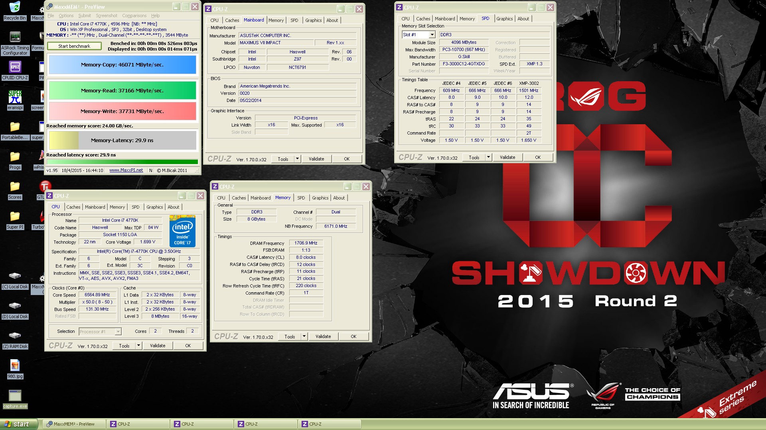Switch to Caches tab in Mainboard window
This screenshot has width=766, height=430.
(x=232, y=20)
